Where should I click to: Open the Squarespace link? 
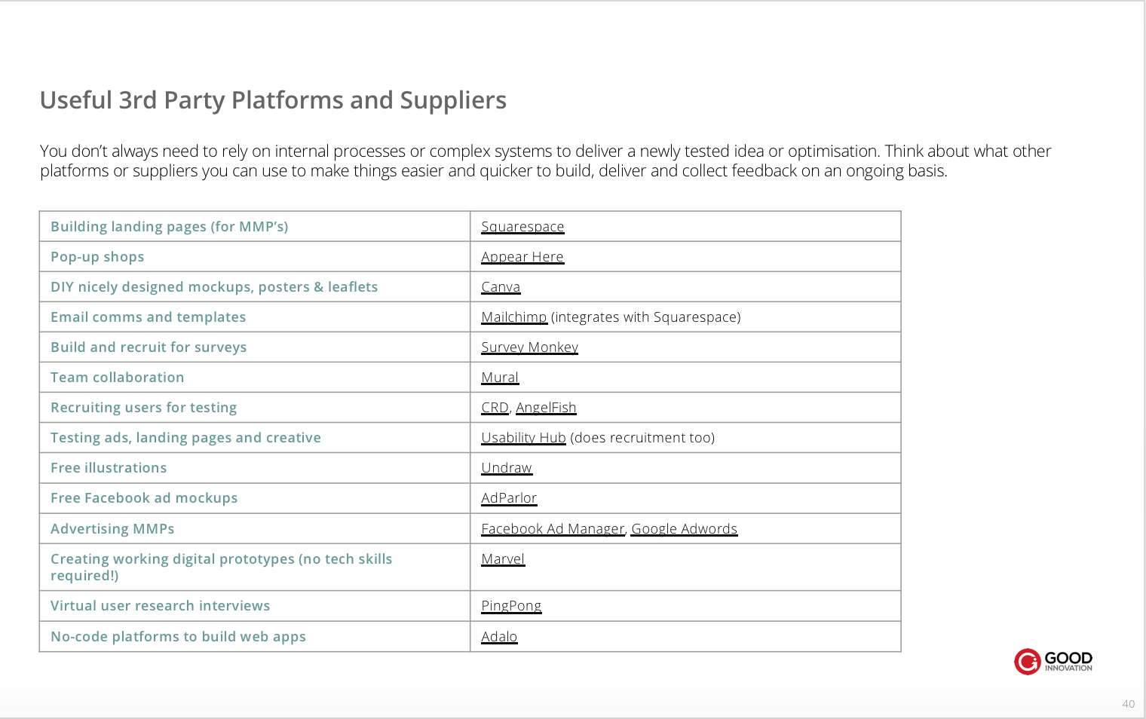[x=522, y=227]
